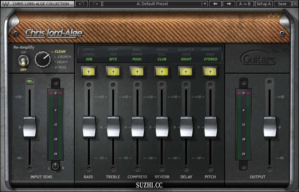Load previous preset with left arrow
Screen dimensions: 299x192
(x=215, y=4)
